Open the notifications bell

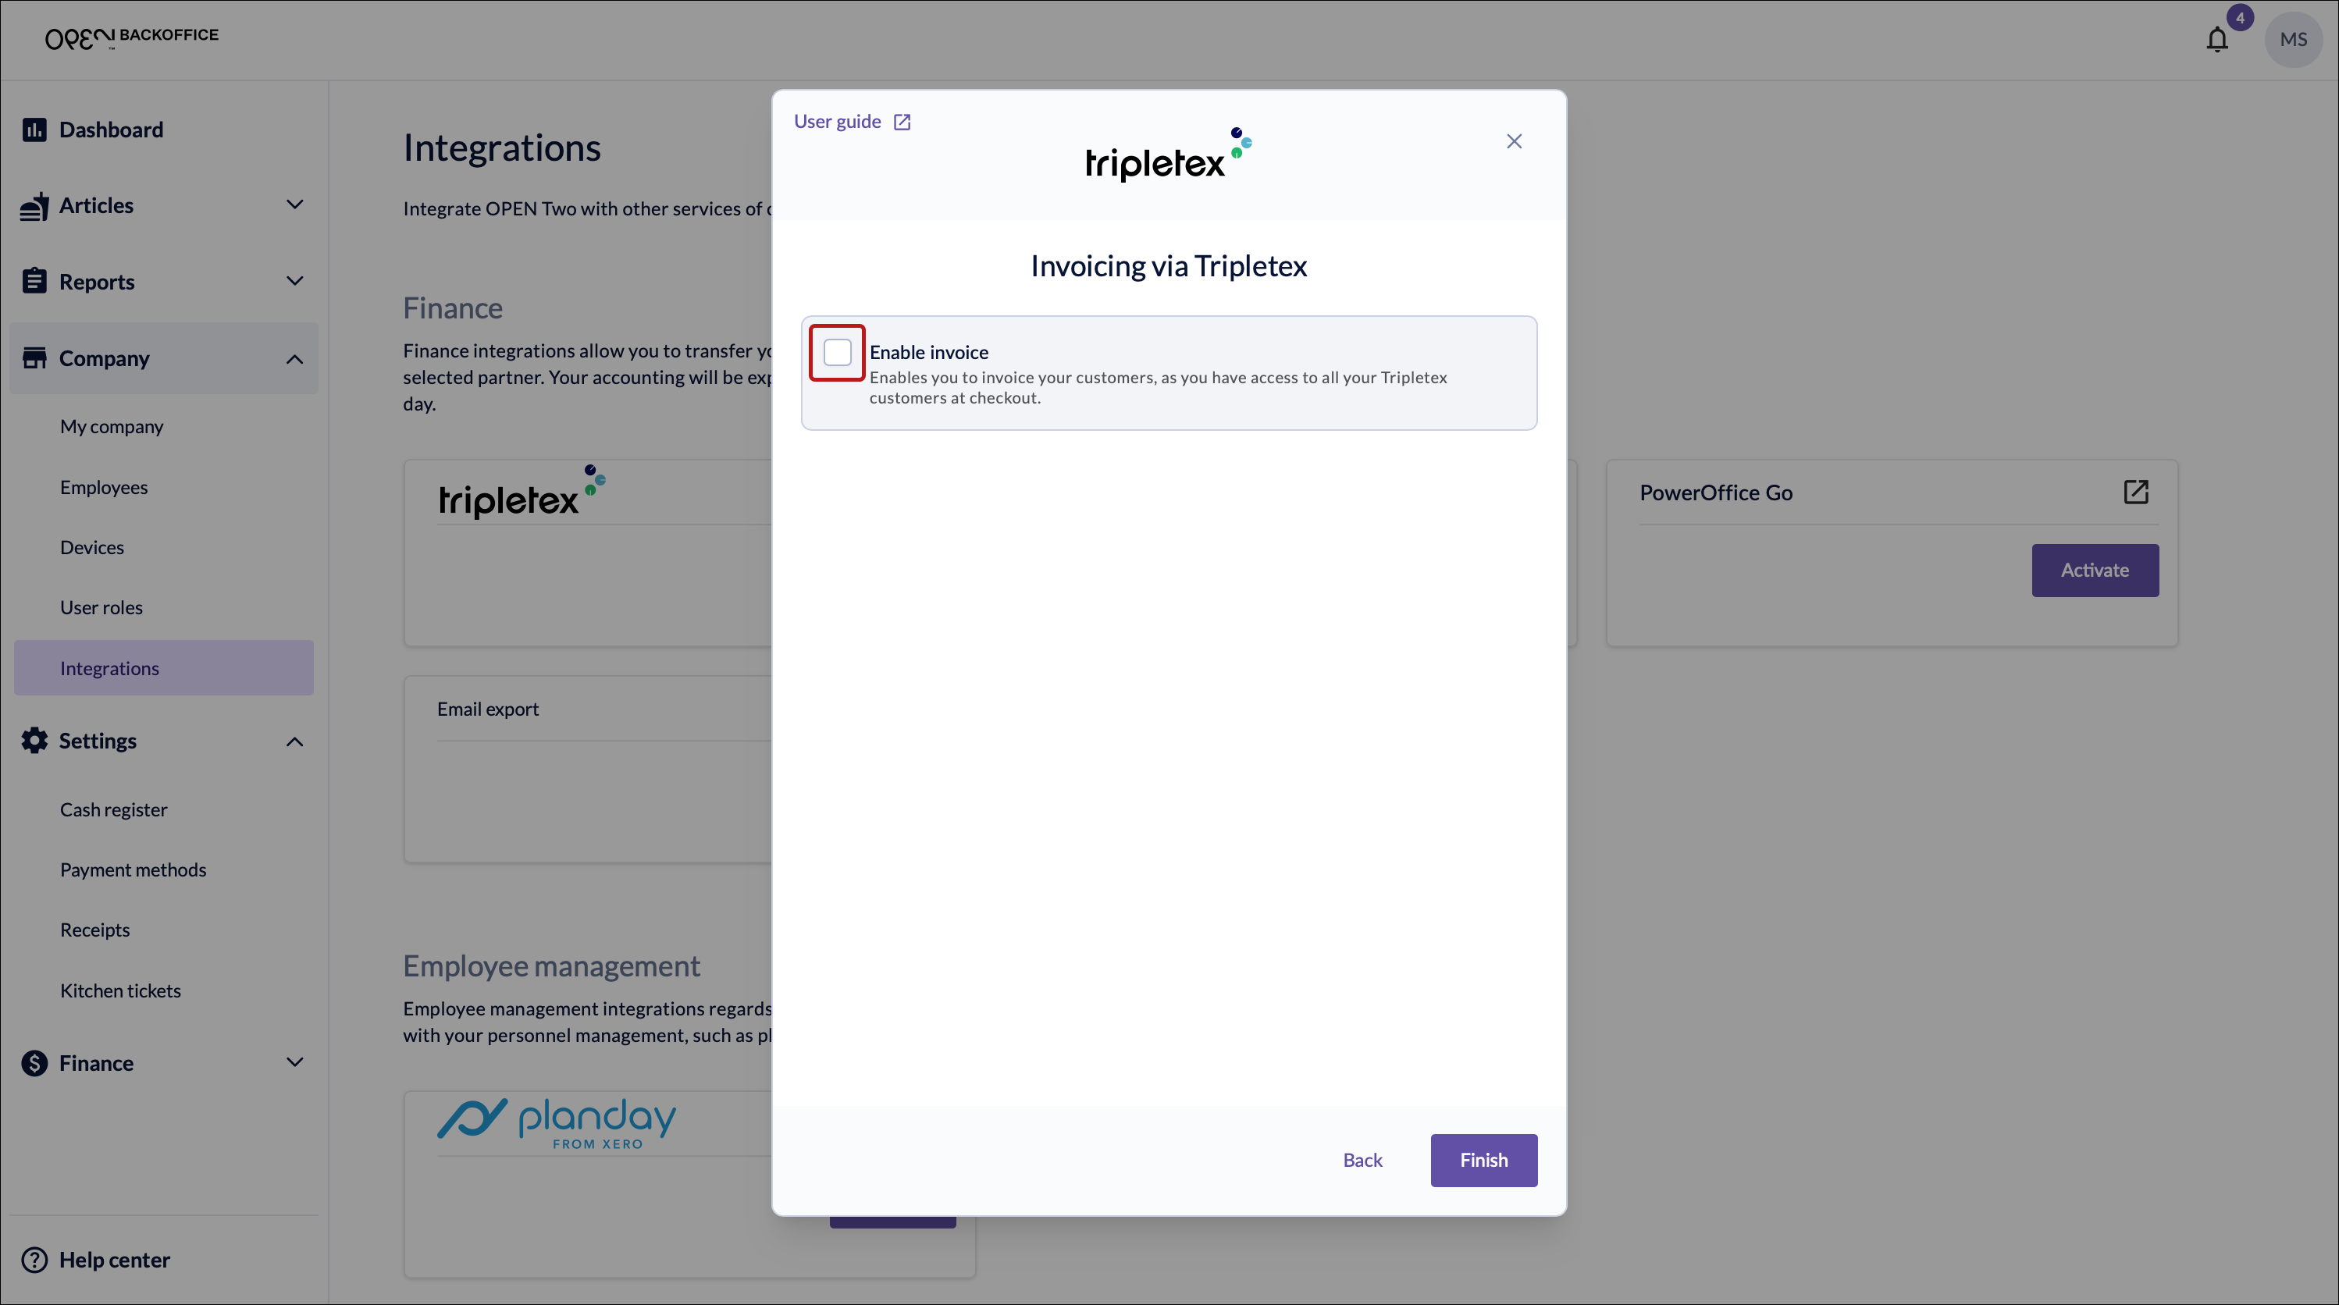tap(2216, 40)
